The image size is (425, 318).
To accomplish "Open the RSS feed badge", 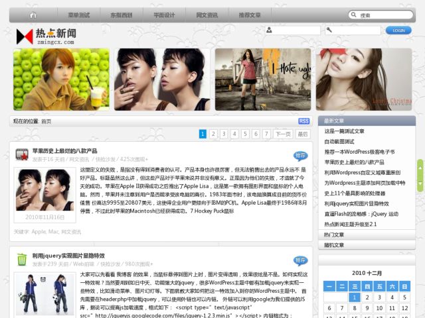I will (304, 121).
